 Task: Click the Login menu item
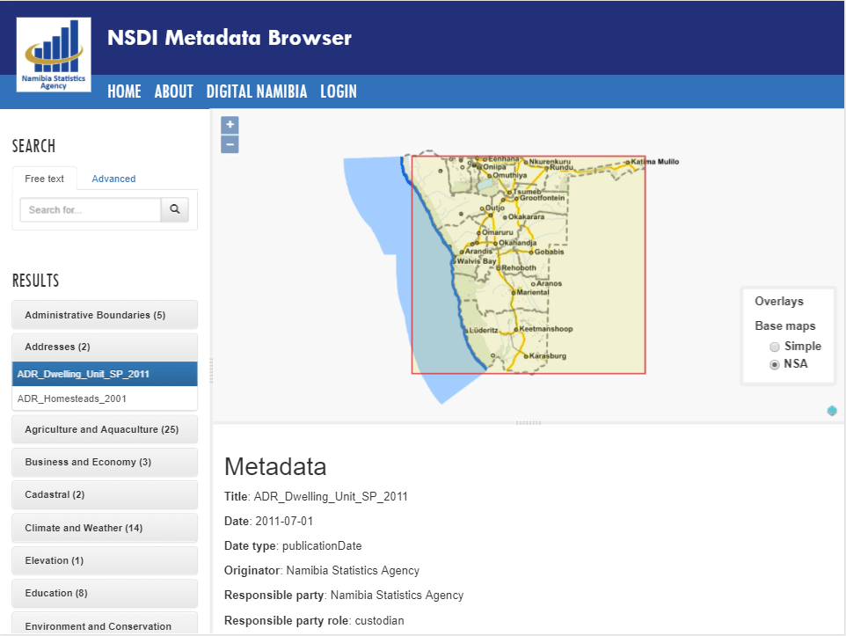[x=339, y=91]
